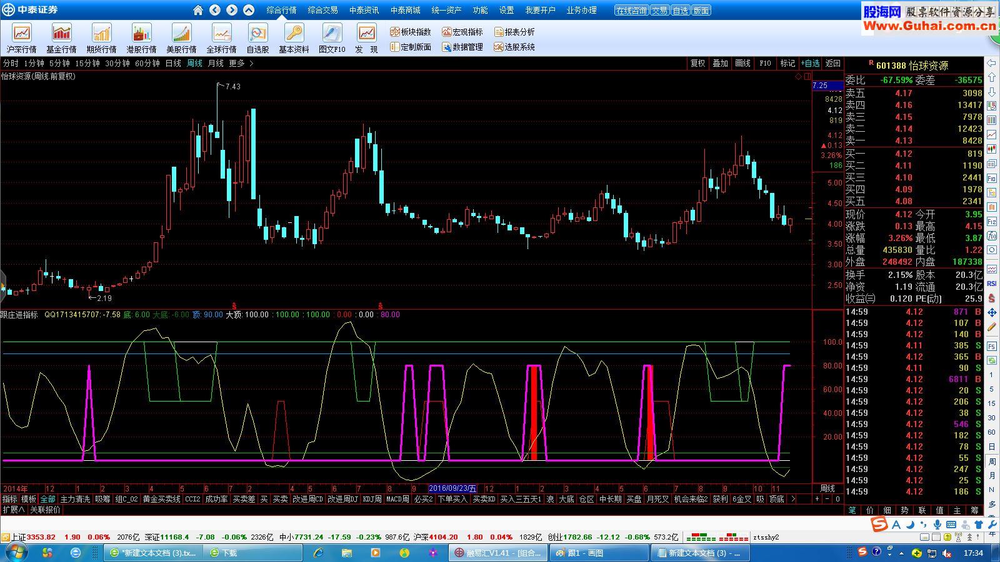Open the 沪深行情 market view
The height and width of the screenshot is (562, 1000).
coord(21,38)
